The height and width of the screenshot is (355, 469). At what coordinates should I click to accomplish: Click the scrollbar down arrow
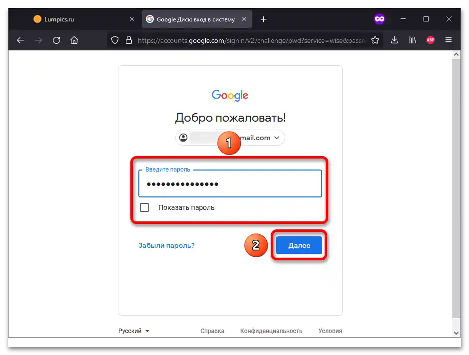point(456,333)
